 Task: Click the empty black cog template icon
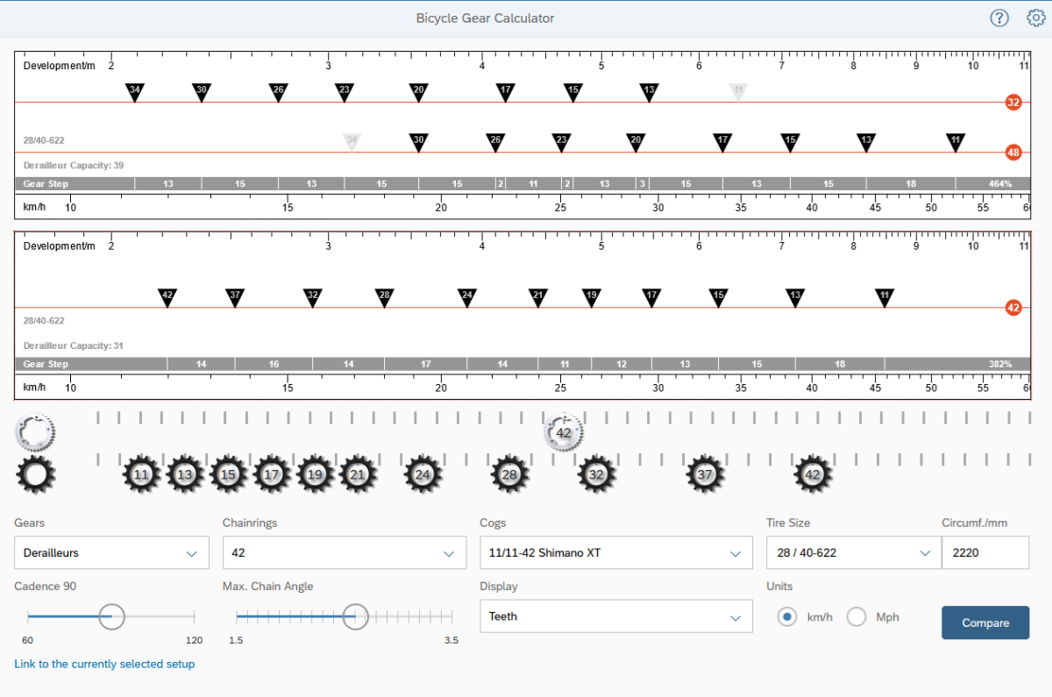[x=35, y=474]
